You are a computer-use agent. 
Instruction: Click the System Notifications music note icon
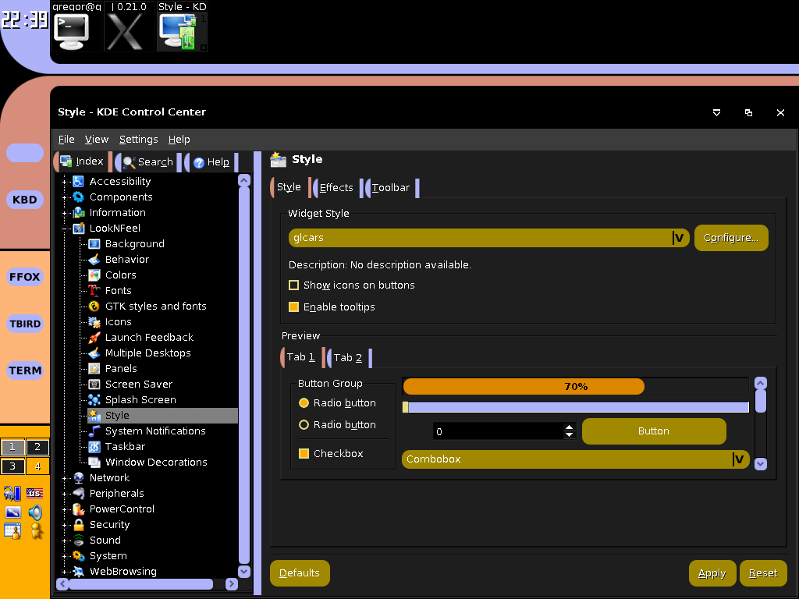[94, 431]
